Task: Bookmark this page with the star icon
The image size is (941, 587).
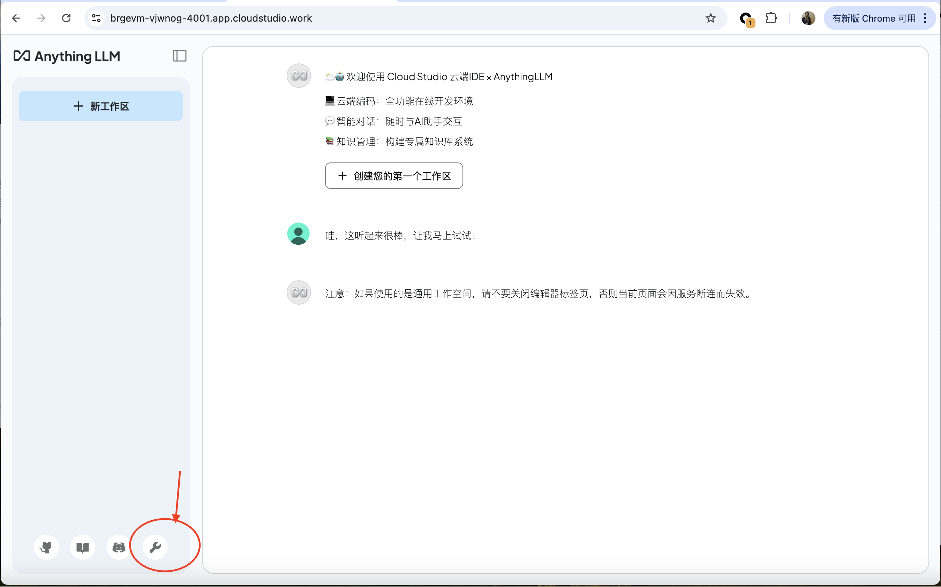Action: (x=710, y=18)
